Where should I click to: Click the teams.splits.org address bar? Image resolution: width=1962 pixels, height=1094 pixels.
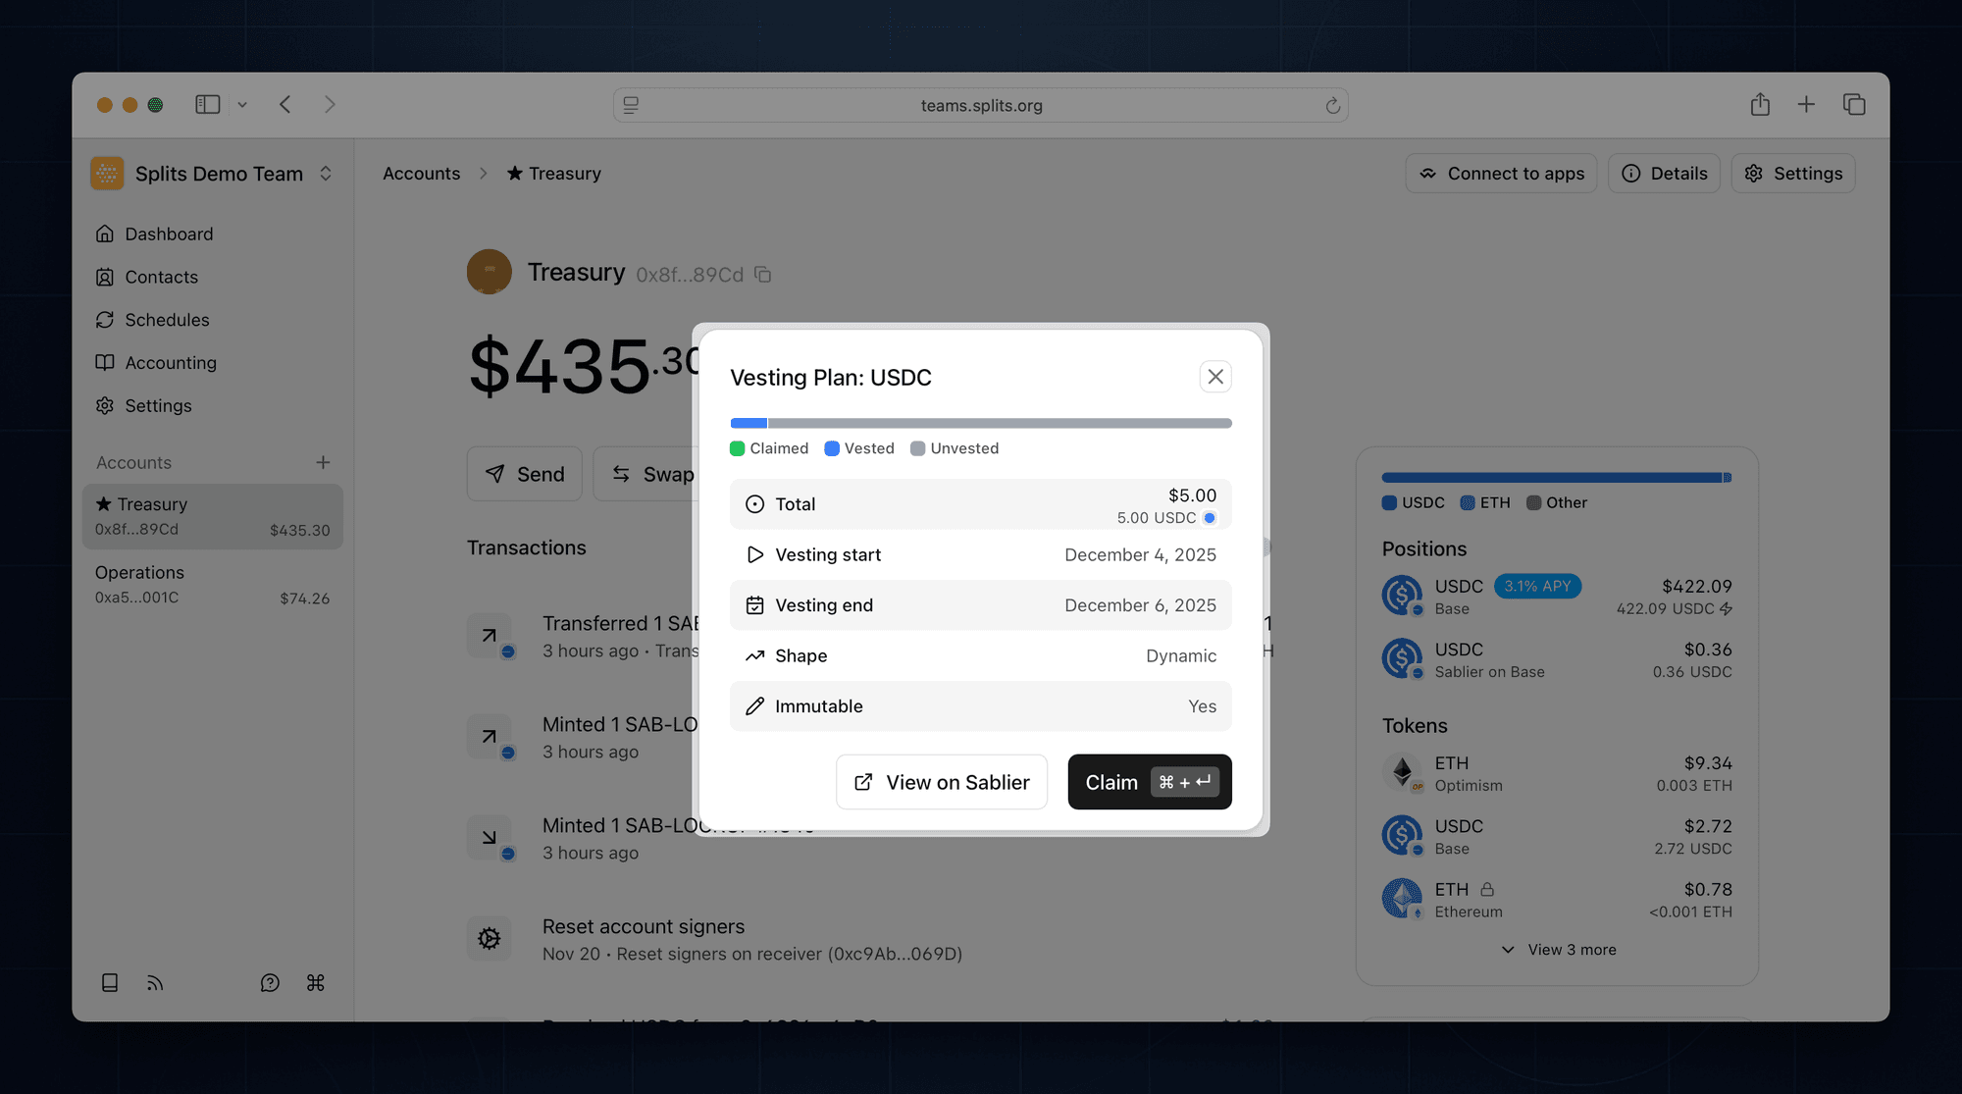click(x=980, y=105)
